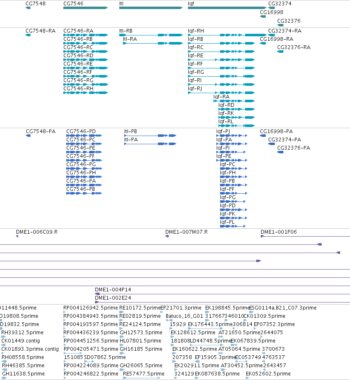Image resolution: width=350 pixels, height=380 pixels.
Task: Click protein lqf-PK label
Action: click(227, 214)
